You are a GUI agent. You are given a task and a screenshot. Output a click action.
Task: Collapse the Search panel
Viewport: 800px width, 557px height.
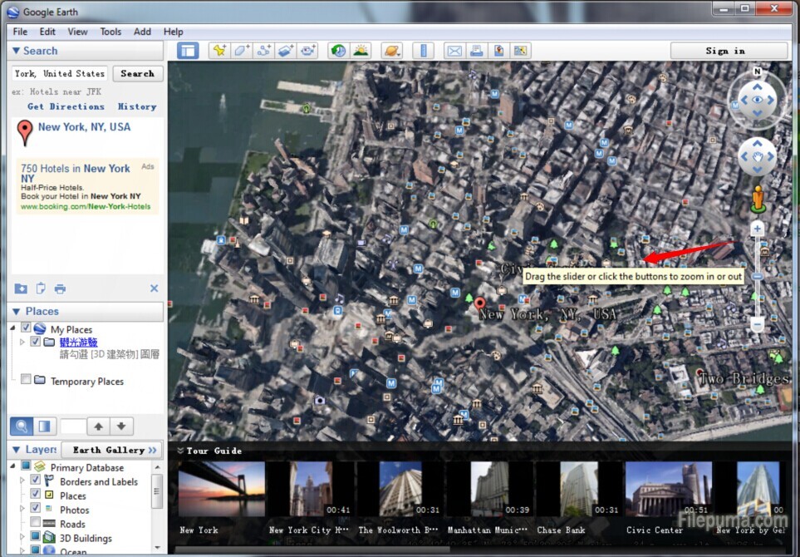coord(17,51)
